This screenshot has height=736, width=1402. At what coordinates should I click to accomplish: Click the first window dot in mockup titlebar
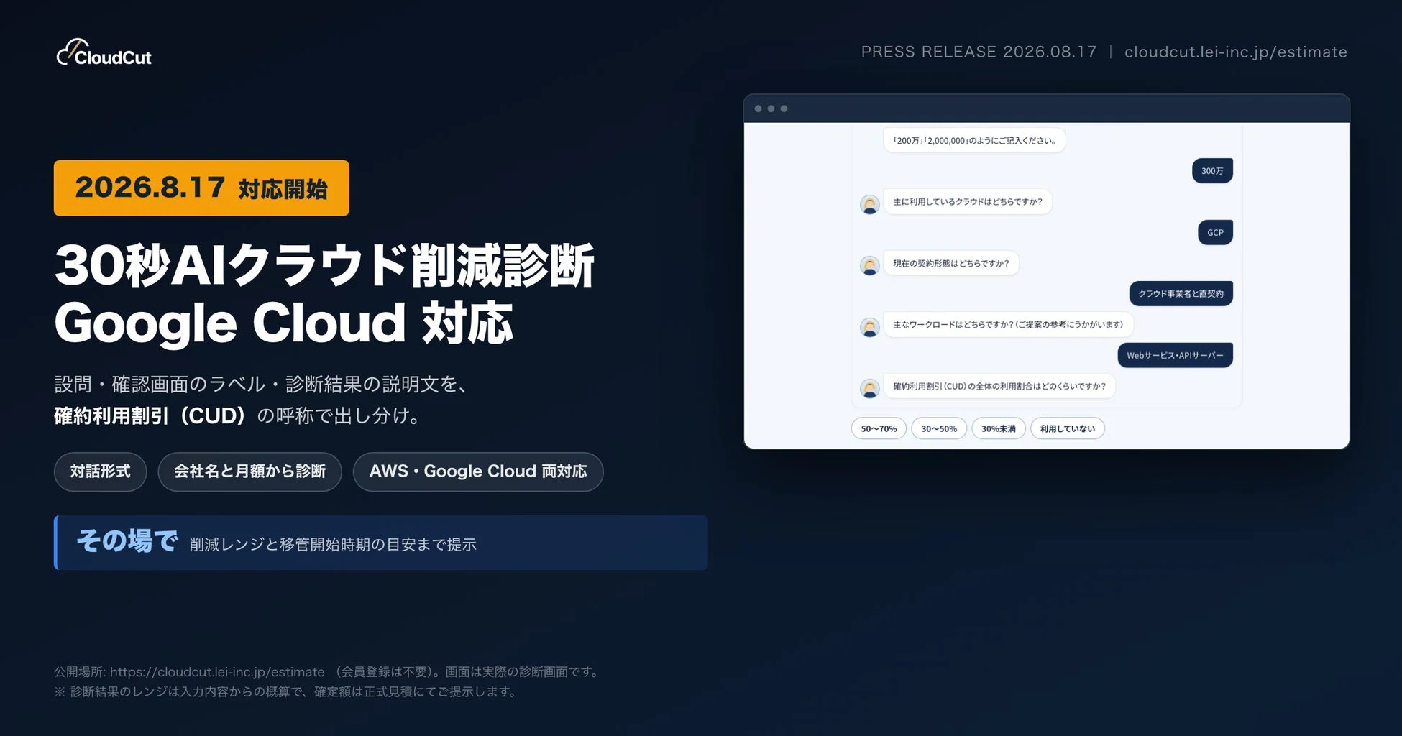pyautogui.click(x=758, y=109)
